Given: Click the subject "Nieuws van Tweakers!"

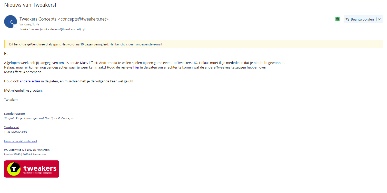Looking at the screenshot, I should click(x=30, y=5).
